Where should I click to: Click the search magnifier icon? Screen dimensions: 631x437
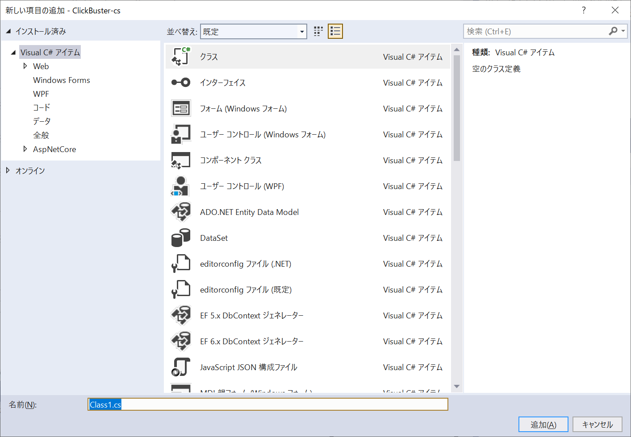pos(613,31)
